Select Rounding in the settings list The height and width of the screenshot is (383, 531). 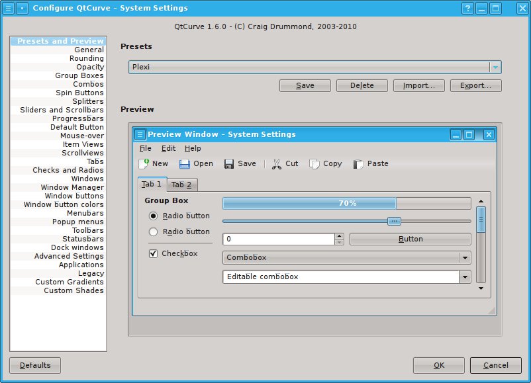coord(58,58)
